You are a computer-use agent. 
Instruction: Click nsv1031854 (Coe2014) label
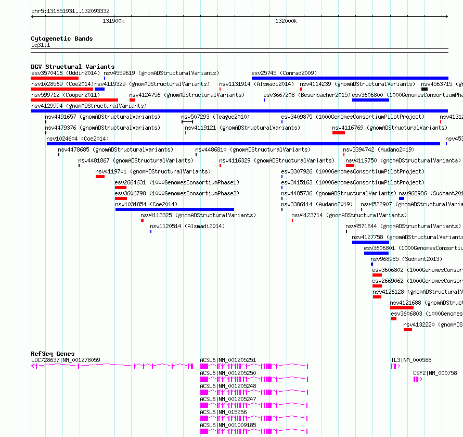tap(146, 204)
